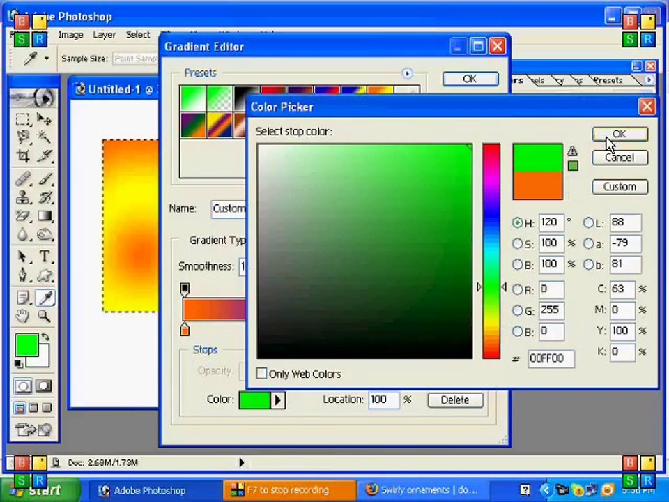Select the S saturation radio button
669x502 pixels.
[517, 243]
